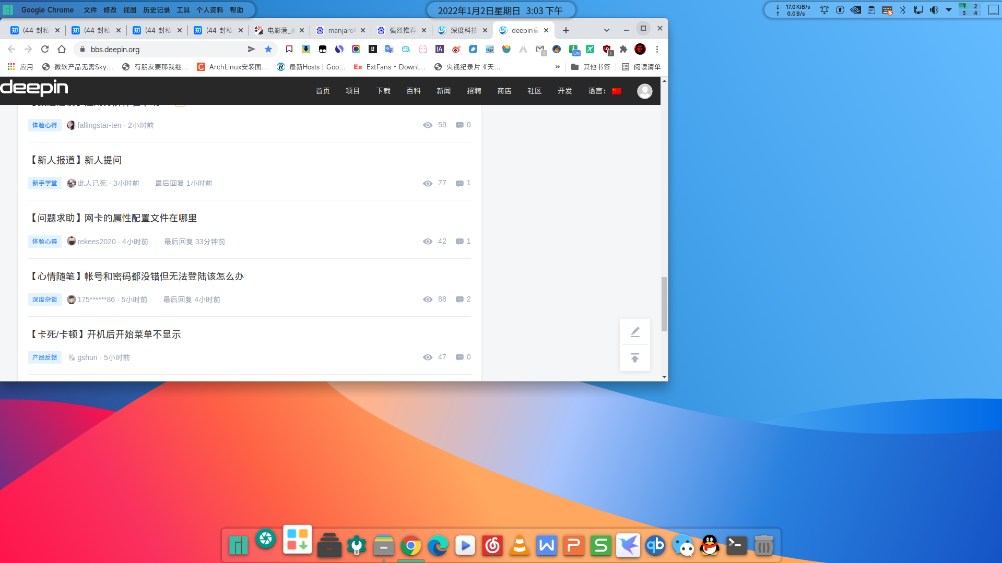Viewport: 1002px width, 563px height.
Task: Open the 工具 menu
Action: click(183, 10)
